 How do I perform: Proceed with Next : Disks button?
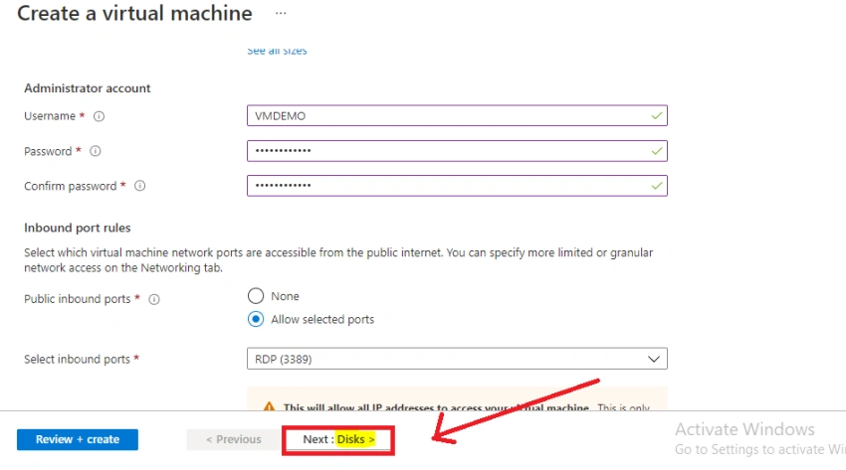[338, 439]
